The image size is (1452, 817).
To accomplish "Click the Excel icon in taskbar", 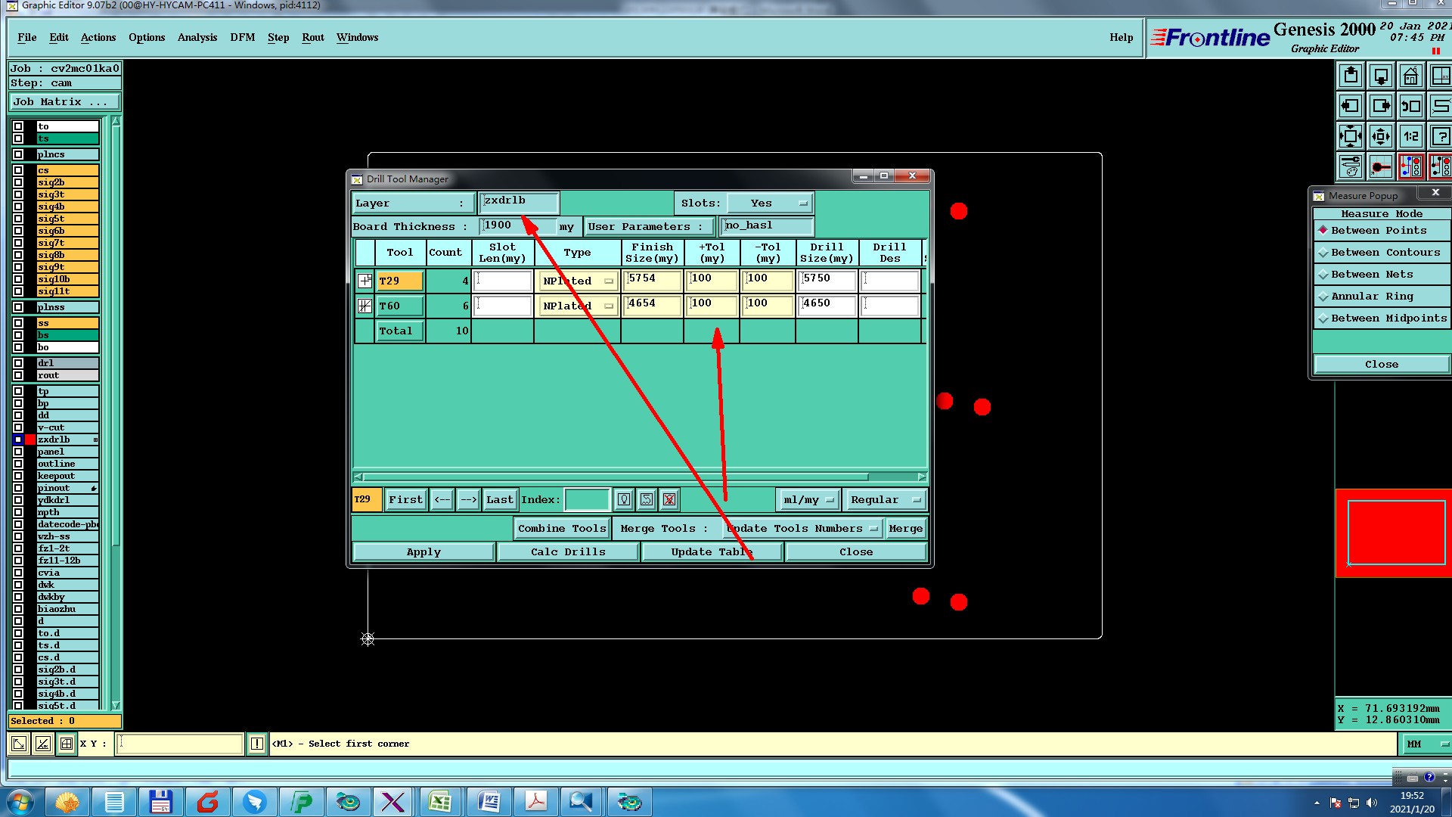I will coord(440,802).
